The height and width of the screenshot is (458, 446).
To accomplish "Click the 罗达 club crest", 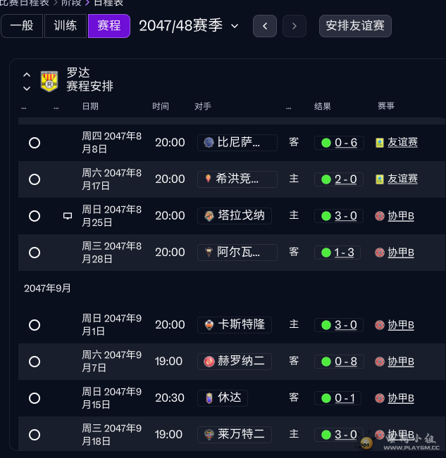I will click(49, 81).
